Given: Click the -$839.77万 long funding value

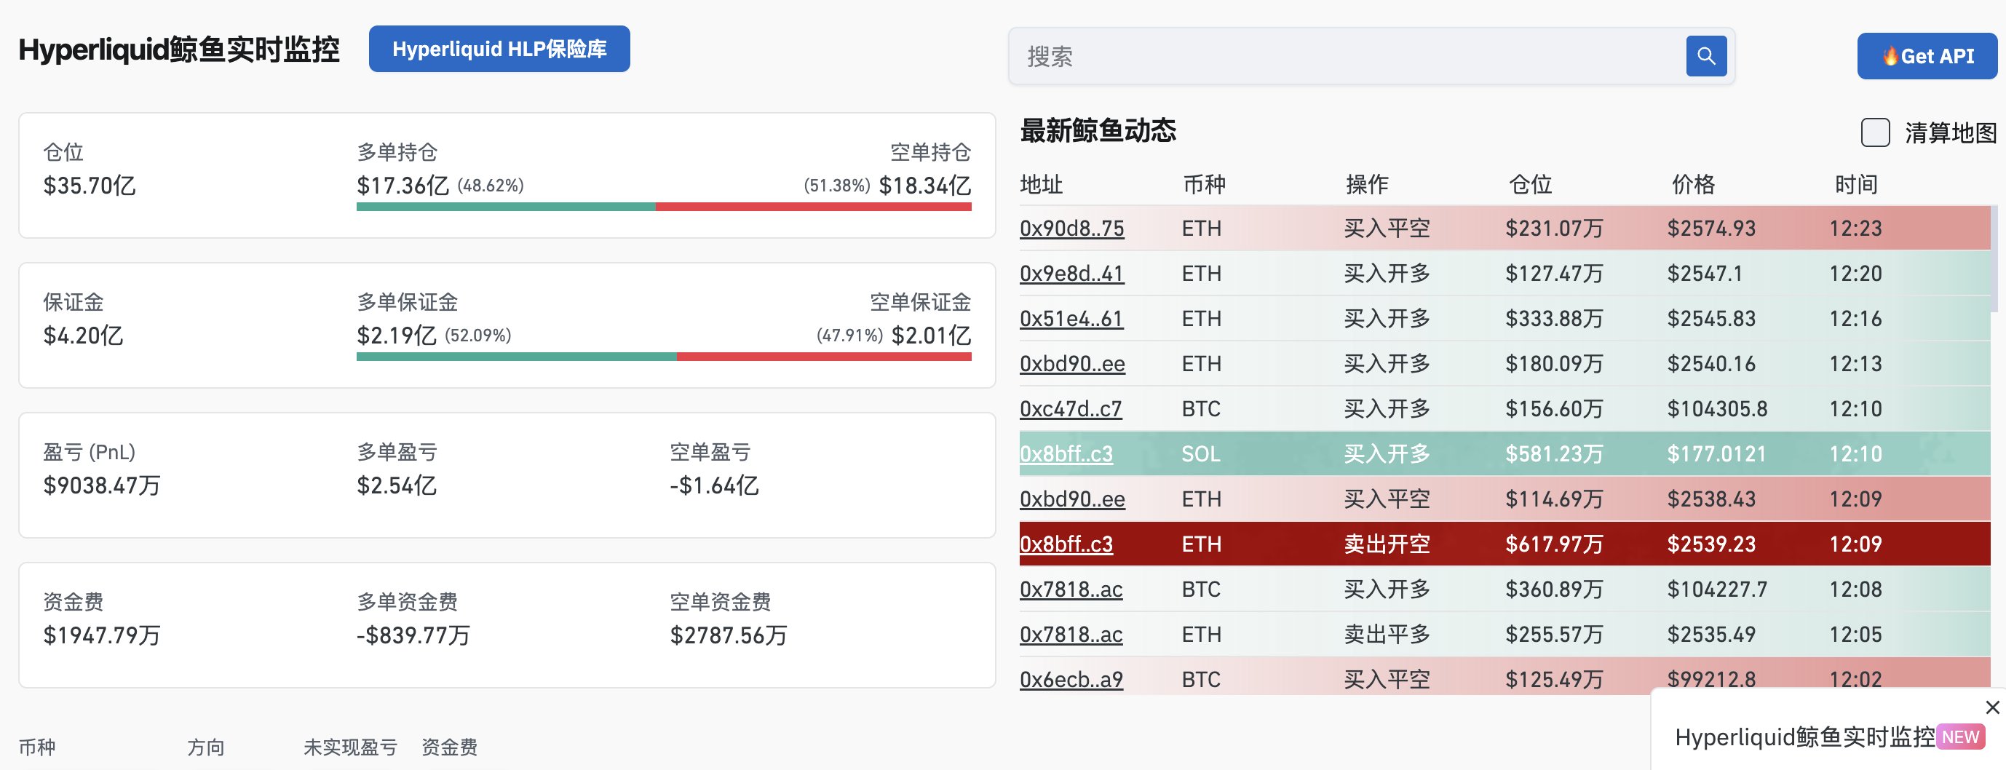Looking at the screenshot, I should [413, 635].
